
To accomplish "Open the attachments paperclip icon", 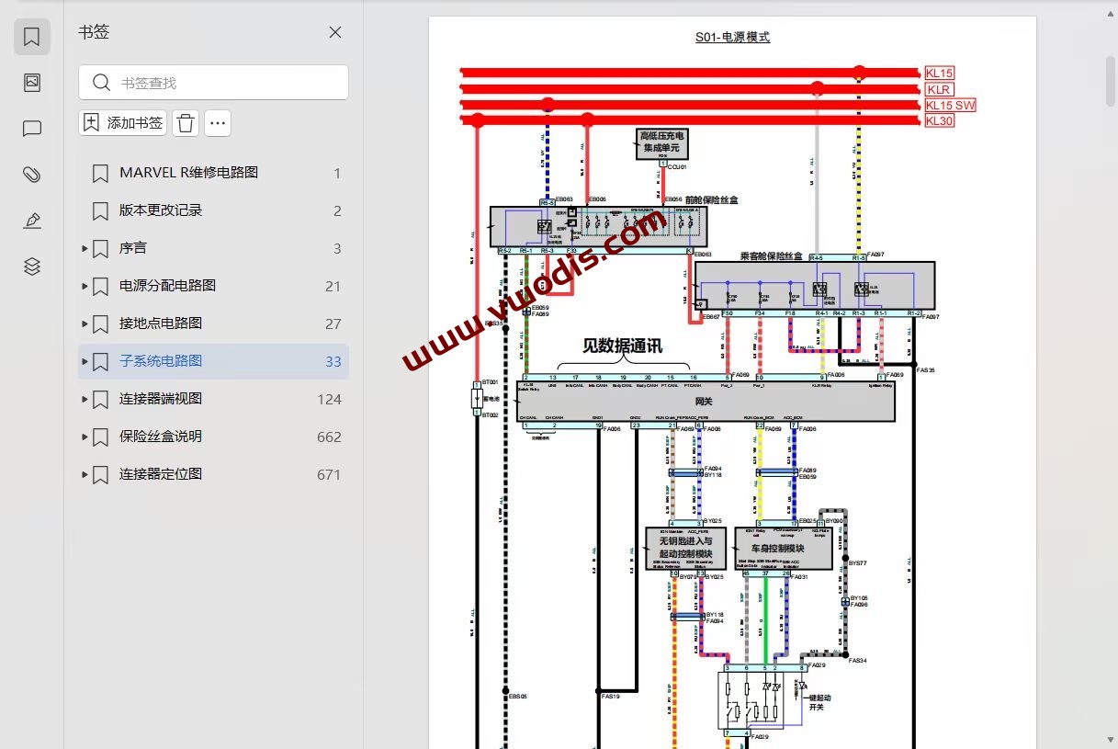I will (x=31, y=175).
